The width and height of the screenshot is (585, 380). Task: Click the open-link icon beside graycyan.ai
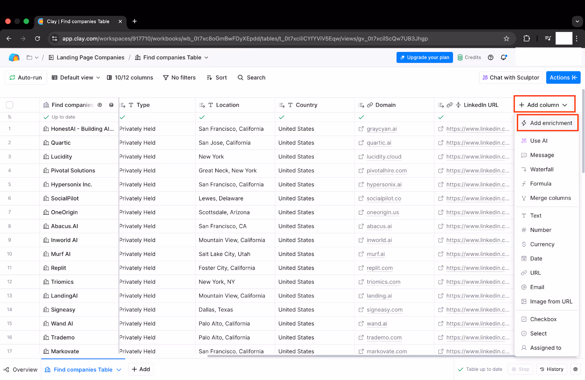click(x=361, y=129)
